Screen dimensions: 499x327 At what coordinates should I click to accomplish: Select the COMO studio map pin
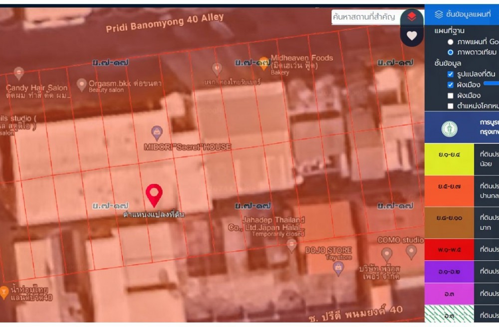411,251
